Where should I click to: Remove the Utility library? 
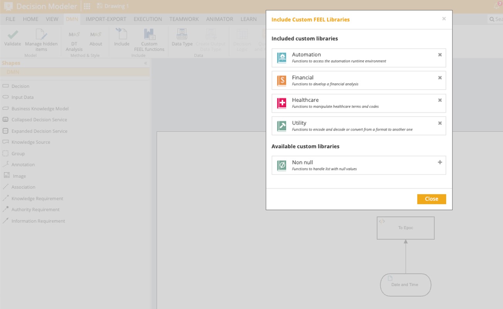tap(440, 123)
